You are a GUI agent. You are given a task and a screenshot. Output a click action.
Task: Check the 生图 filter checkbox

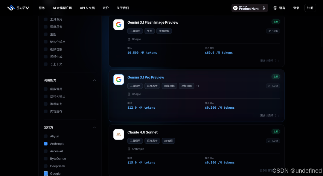coord(46,34)
